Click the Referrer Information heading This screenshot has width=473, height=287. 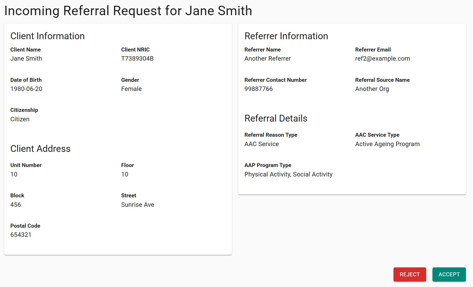tap(286, 36)
